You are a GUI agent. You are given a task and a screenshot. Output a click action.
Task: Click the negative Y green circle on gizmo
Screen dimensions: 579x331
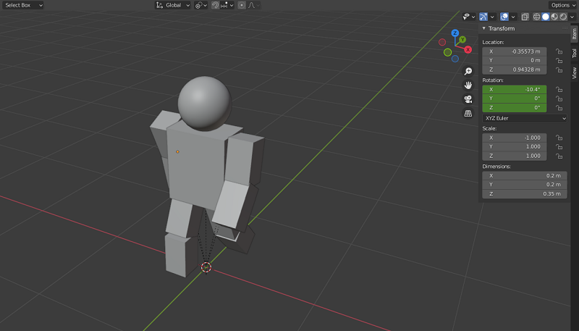click(x=447, y=52)
